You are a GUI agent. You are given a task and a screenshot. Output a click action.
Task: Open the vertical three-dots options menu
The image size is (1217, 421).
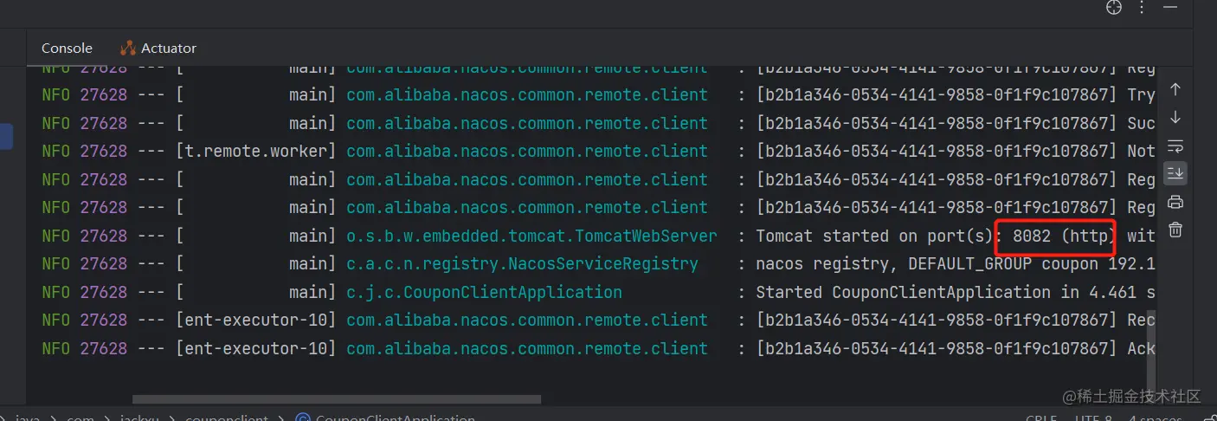coord(1142,8)
